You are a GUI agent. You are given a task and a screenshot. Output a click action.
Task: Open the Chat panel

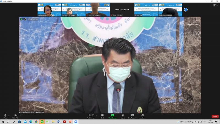(102, 116)
